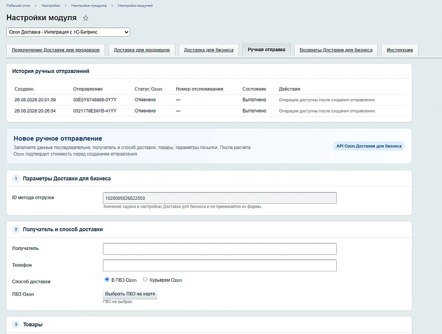
Task: Click 'Создано' column header
Action: pyautogui.click(x=24, y=89)
